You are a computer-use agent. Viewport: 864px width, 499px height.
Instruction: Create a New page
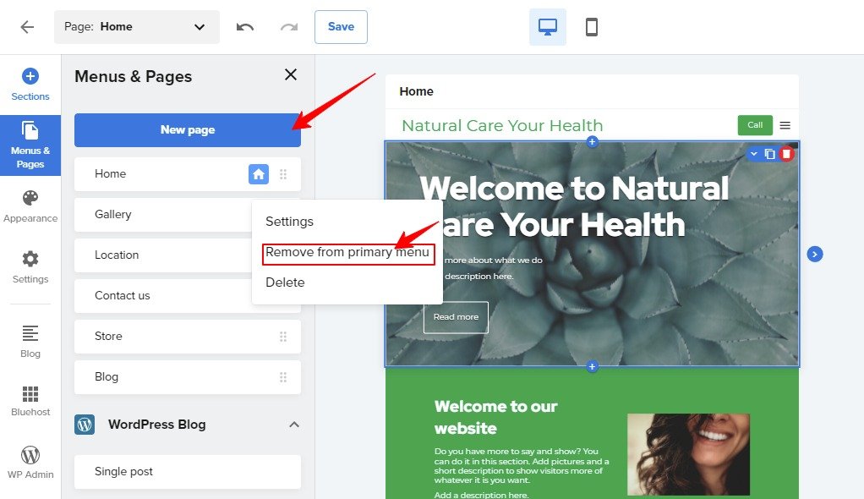(187, 130)
